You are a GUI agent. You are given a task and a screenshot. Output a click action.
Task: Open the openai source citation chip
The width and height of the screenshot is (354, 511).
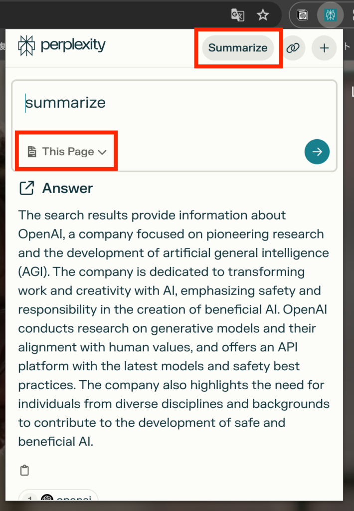59,496
